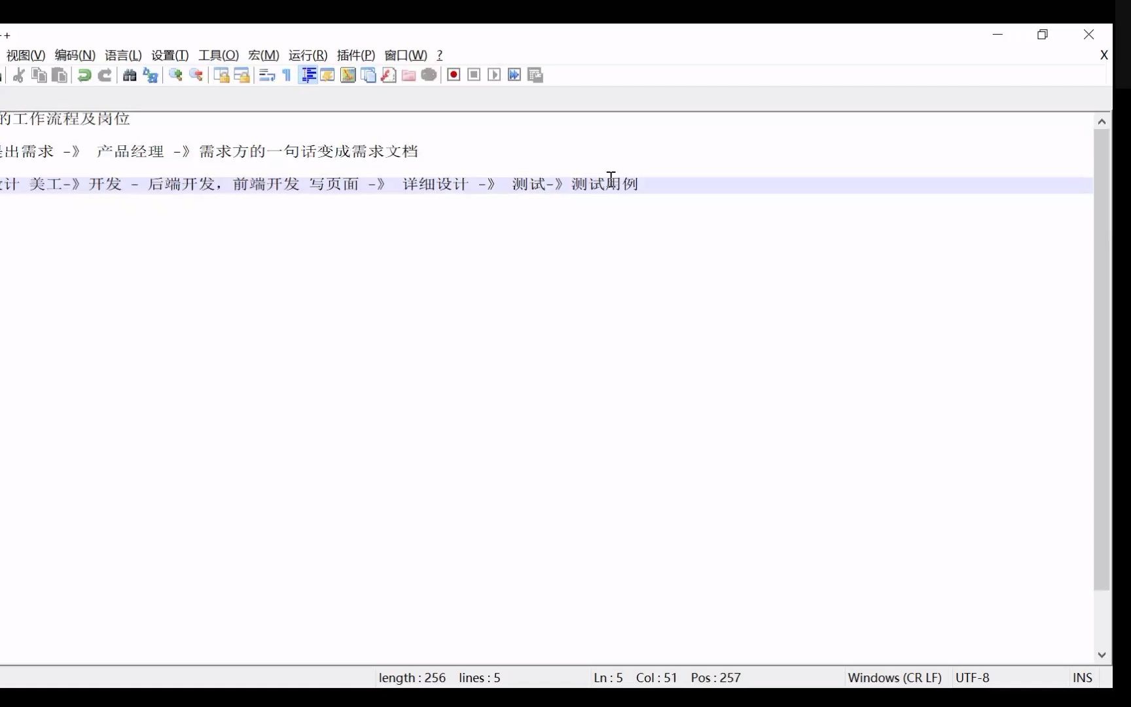Open the 语言(L) menu
1131x707 pixels.
click(123, 56)
